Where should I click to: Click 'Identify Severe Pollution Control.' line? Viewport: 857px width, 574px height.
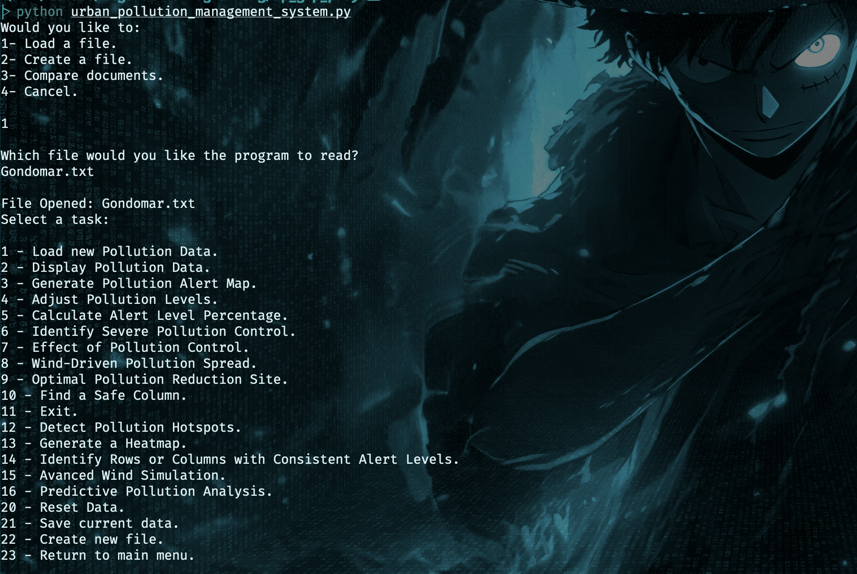[x=148, y=332]
